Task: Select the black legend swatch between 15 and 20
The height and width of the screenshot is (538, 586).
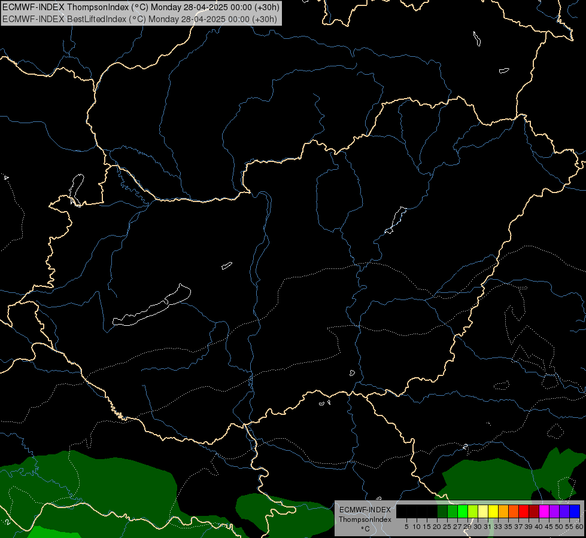Action: [x=432, y=511]
